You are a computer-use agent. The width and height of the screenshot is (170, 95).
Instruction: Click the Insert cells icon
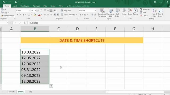pyautogui.click(x=124, y=11)
